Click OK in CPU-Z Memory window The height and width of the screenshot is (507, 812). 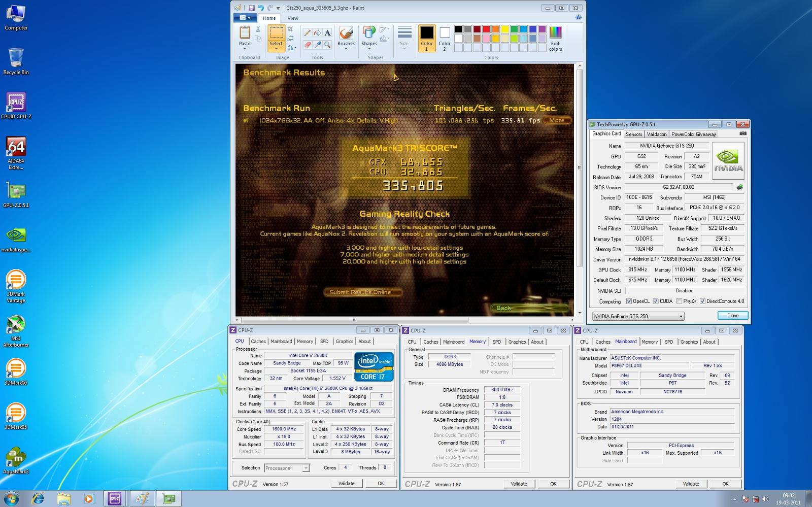coord(553,484)
